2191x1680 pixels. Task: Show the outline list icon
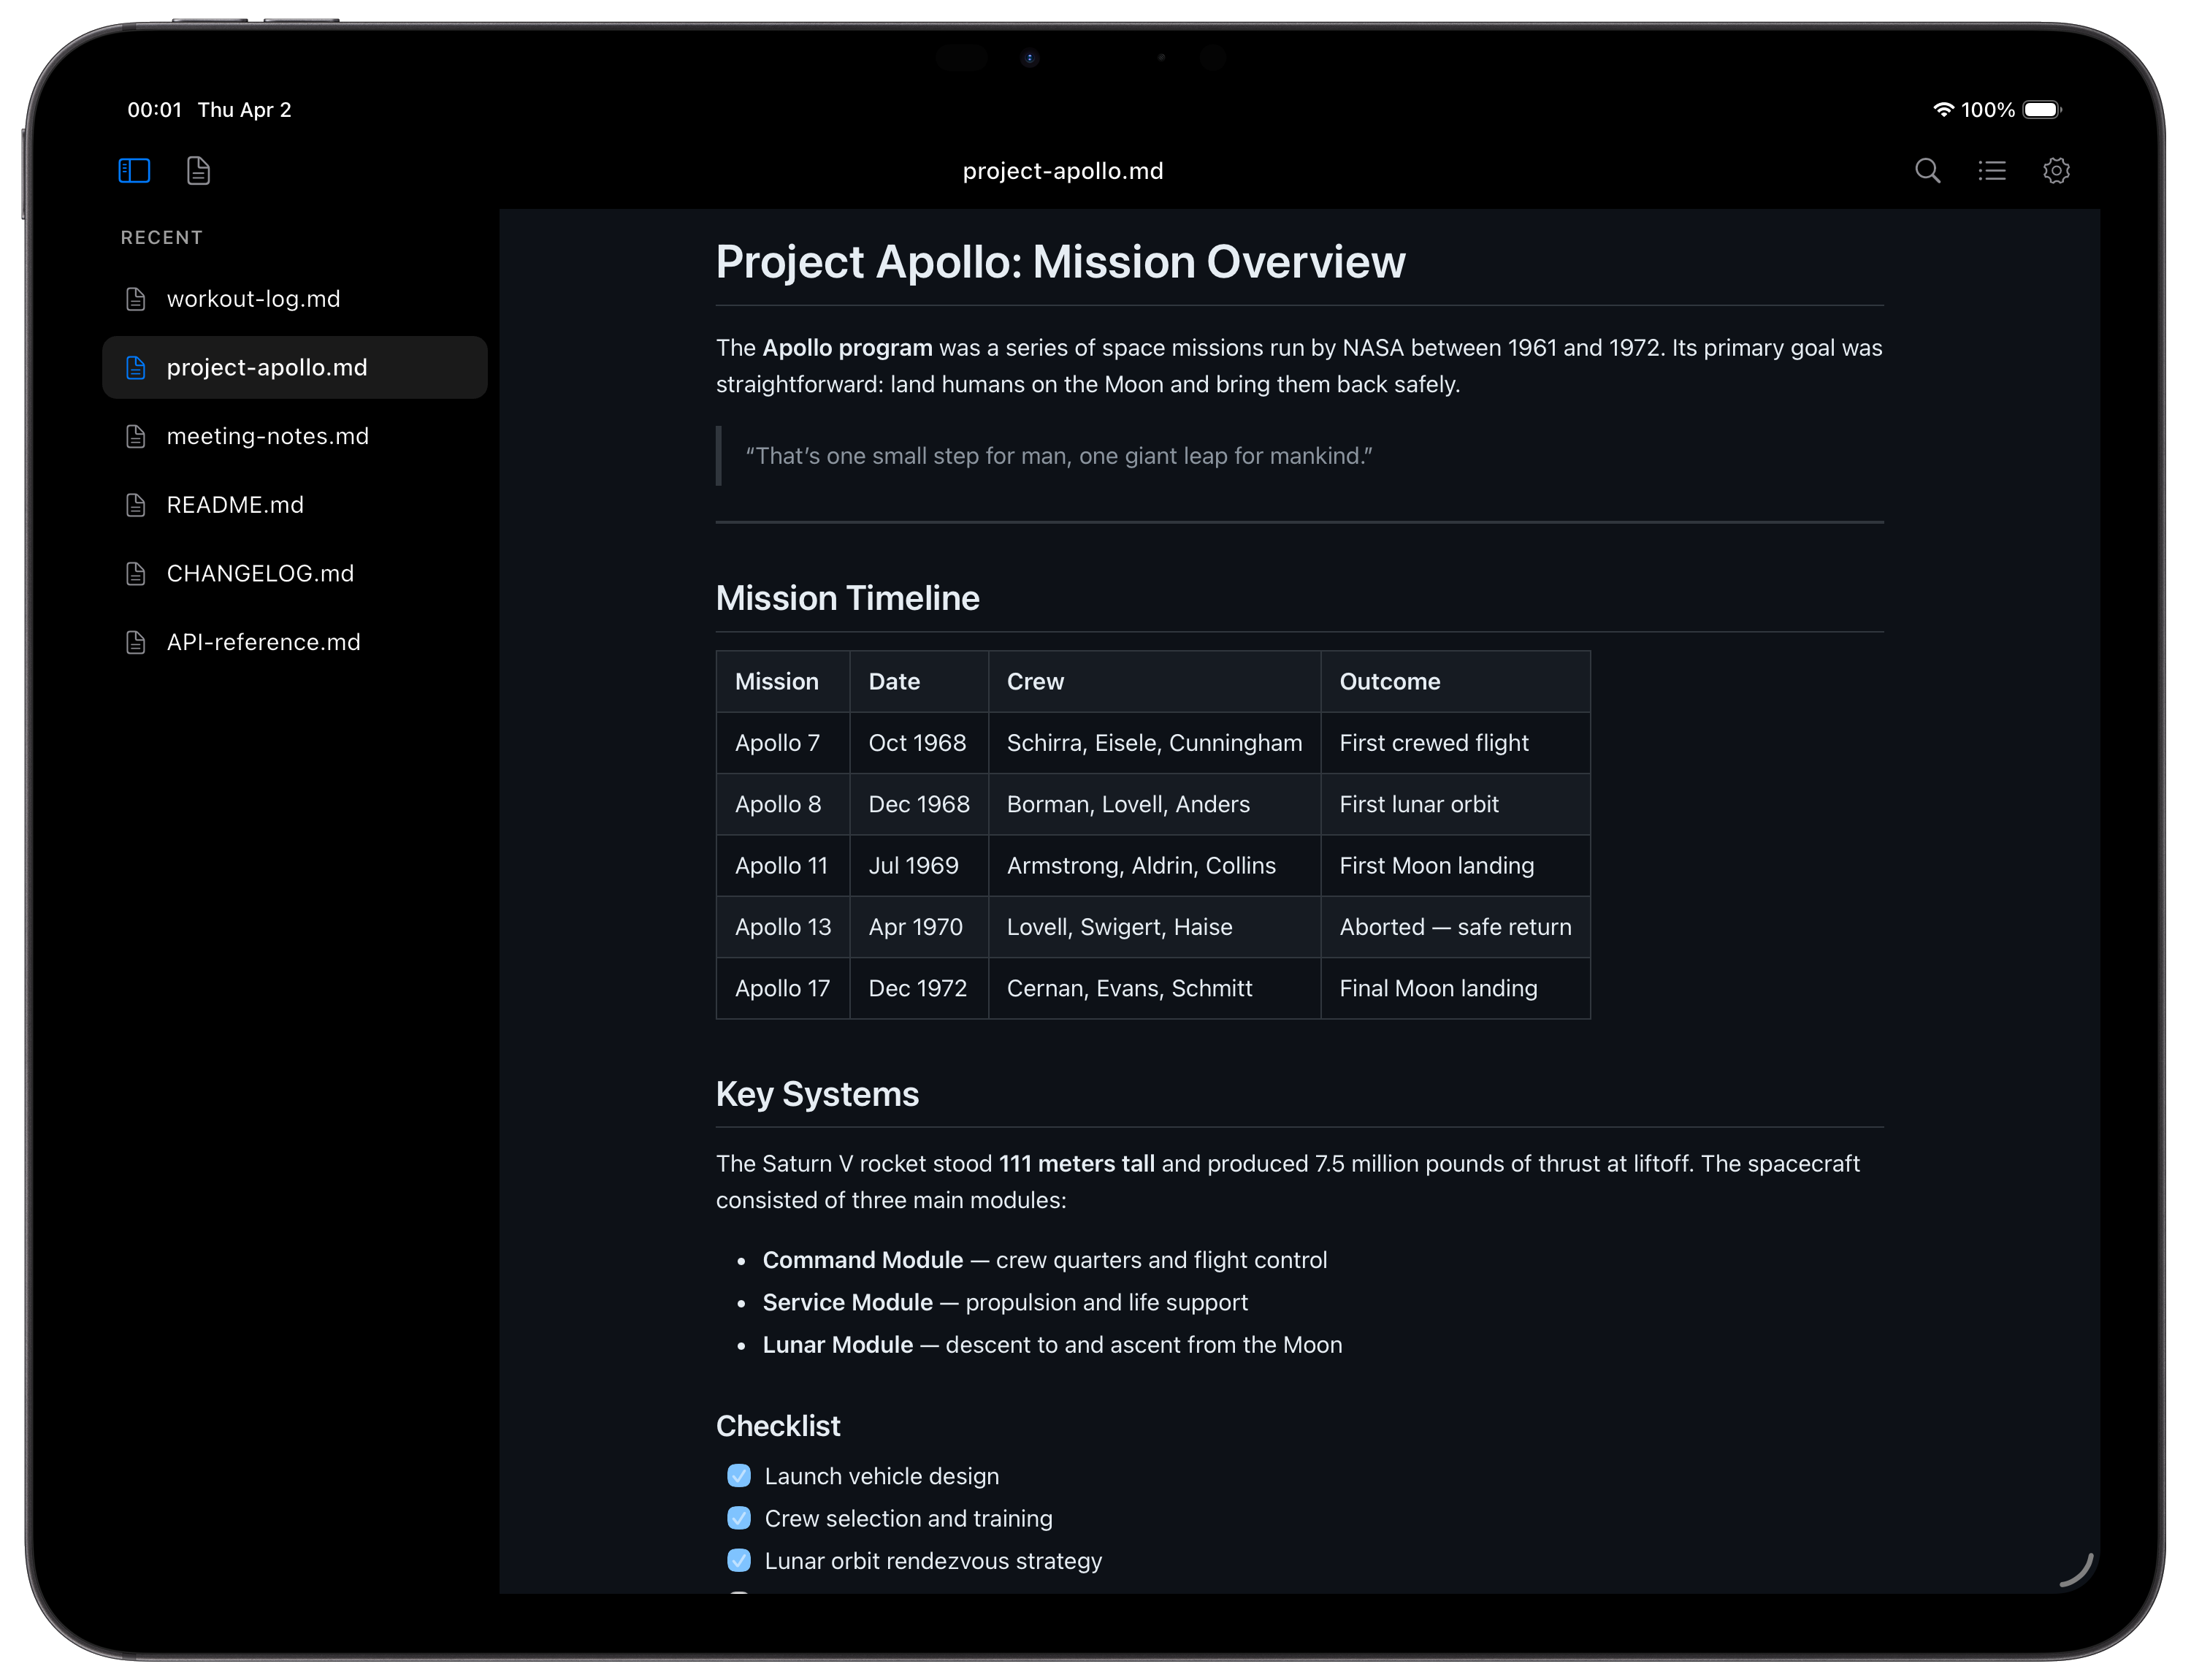pos(1991,171)
